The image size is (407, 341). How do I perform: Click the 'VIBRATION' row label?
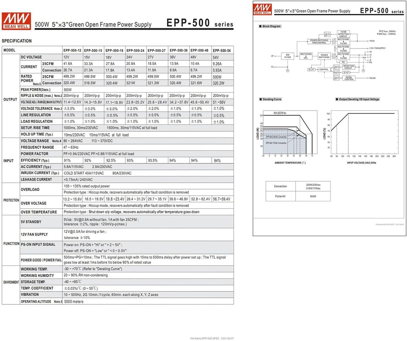pyautogui.click(x=30, y=295)
